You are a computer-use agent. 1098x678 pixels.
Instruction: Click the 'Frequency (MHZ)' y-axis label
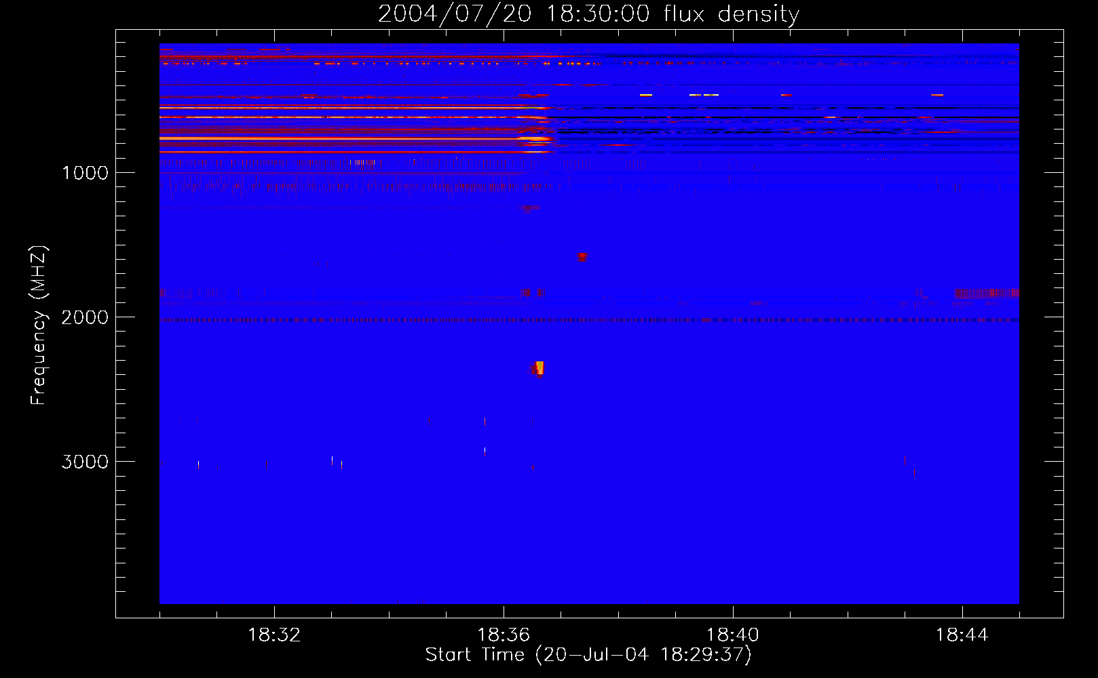click(39, 325)
